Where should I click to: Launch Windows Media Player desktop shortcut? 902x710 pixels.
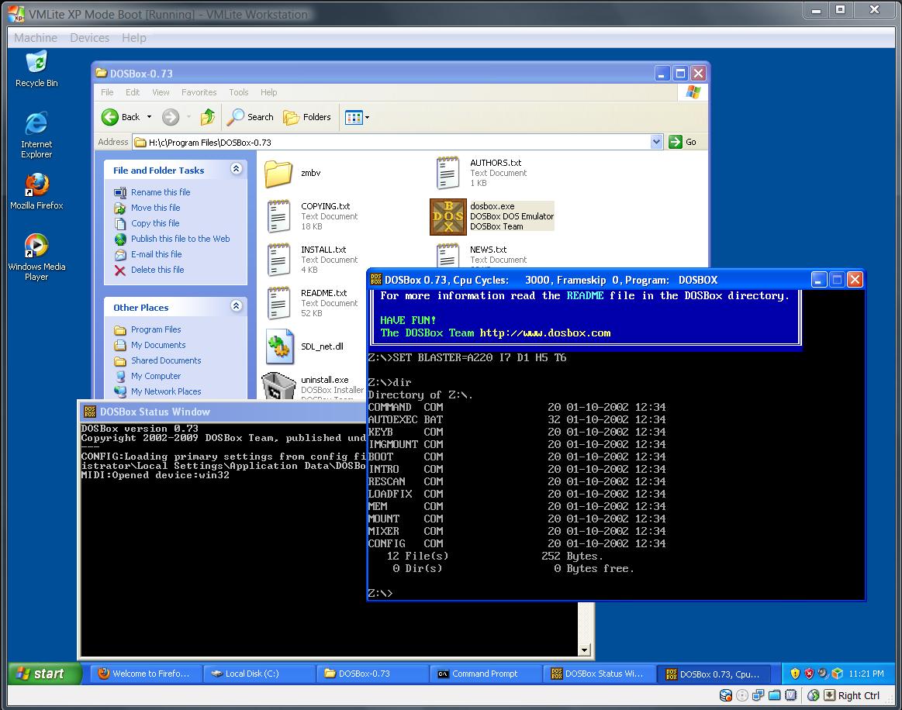(x=36, y=247)
